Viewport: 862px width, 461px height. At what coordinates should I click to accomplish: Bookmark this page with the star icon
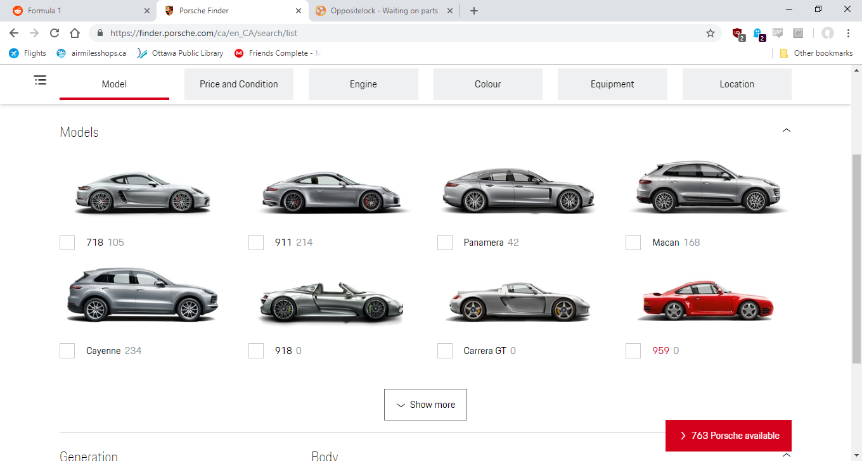click(711, 33)
